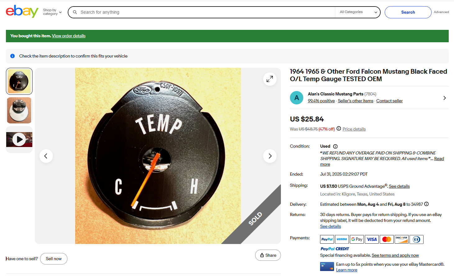Show the next gallery image
The image size is (454, 276).
click(x=270, y=156)
